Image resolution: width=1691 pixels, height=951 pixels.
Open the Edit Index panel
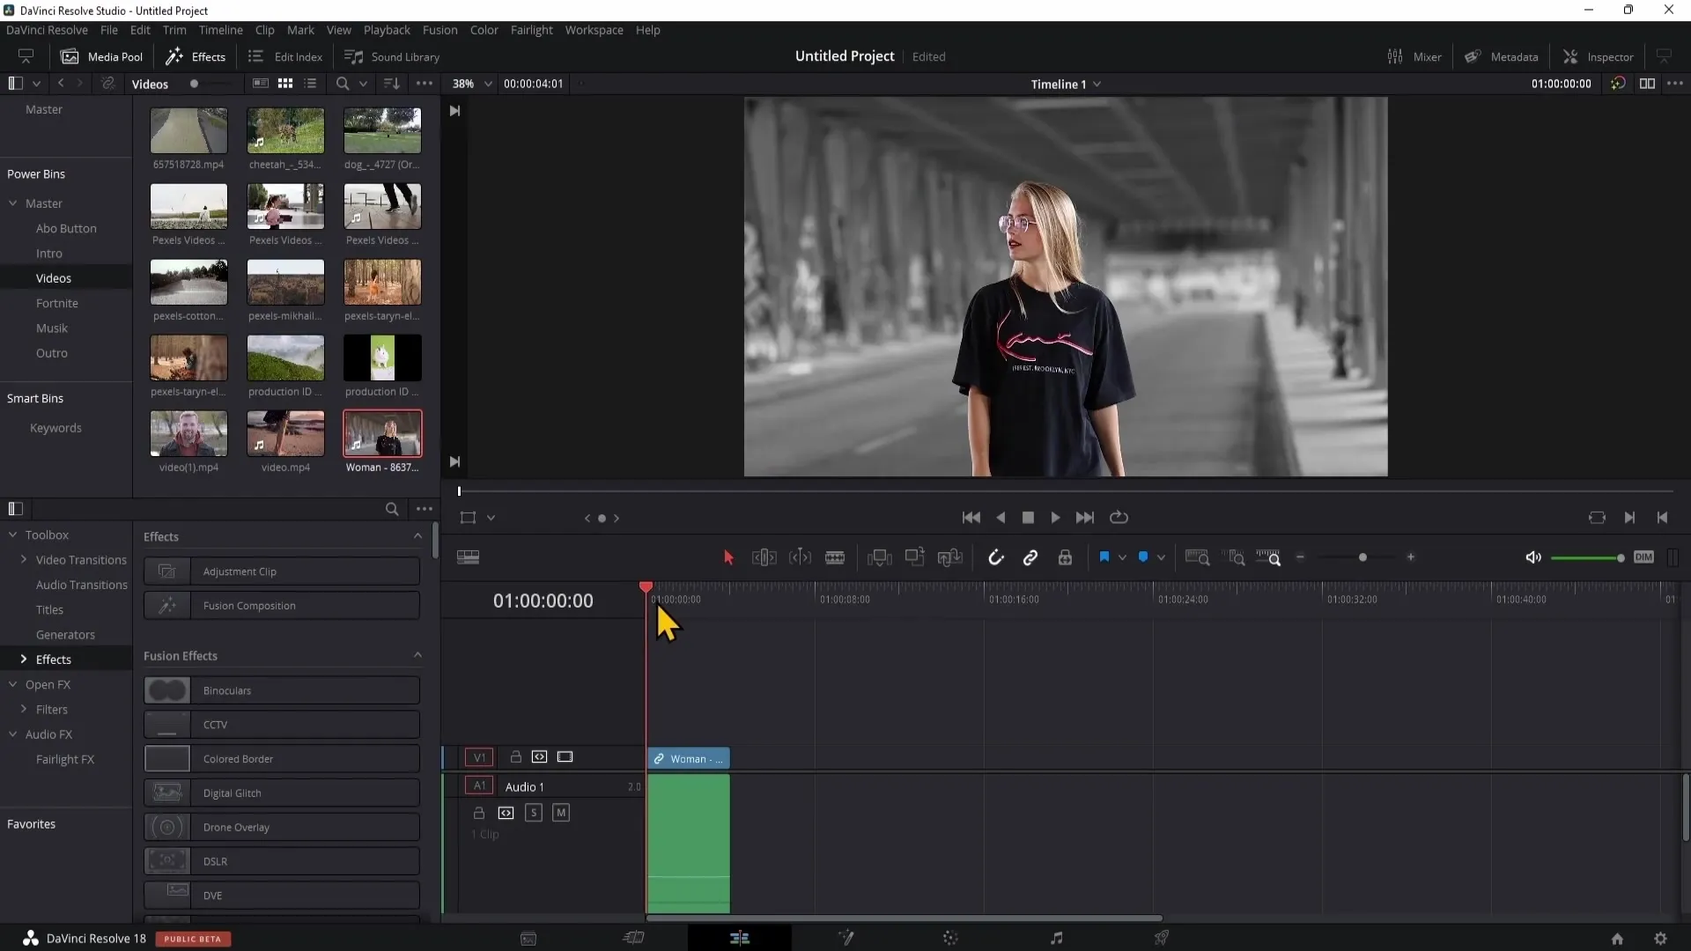[285, 56]
